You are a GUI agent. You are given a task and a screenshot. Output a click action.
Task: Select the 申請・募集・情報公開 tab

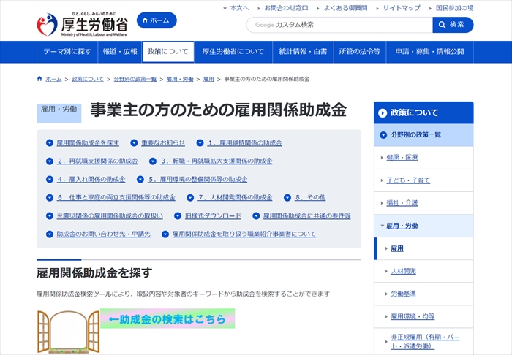[x=429, y=52]
